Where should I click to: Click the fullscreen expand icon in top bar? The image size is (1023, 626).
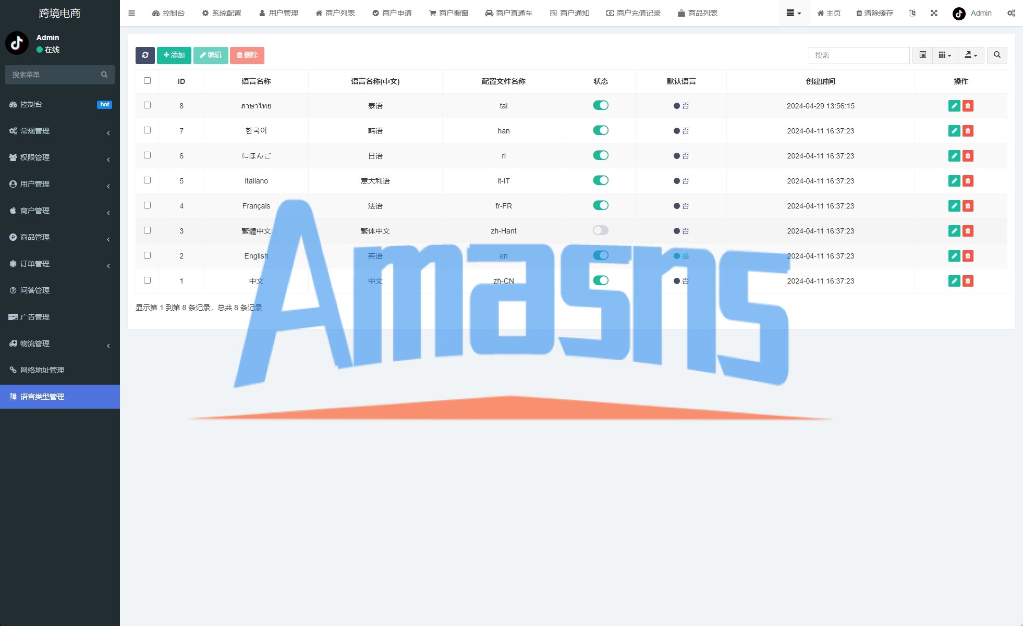[934, 13]
